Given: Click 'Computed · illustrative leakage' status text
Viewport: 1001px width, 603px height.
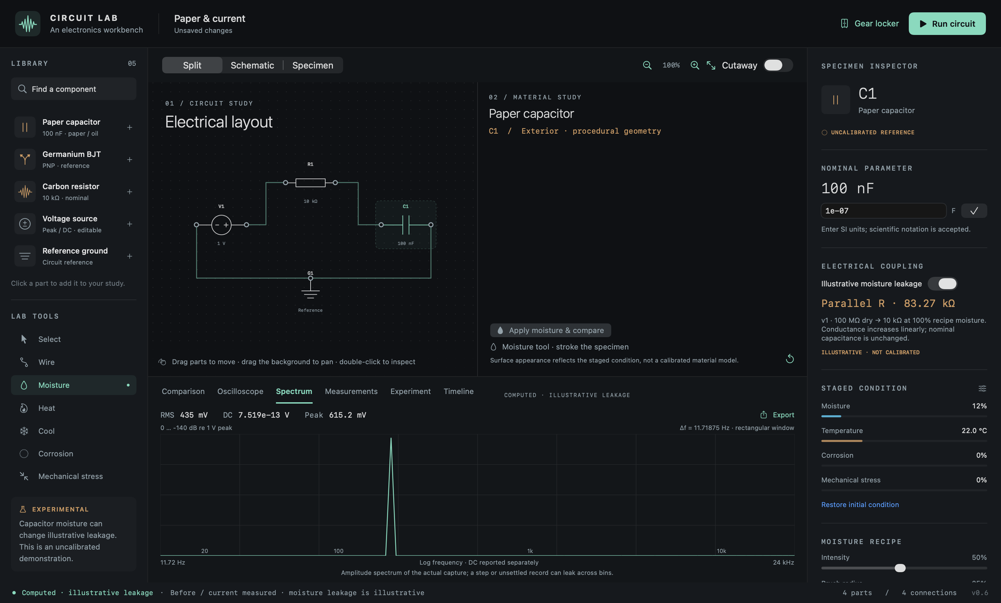Looking at the screenshot, I should (87, 592).
